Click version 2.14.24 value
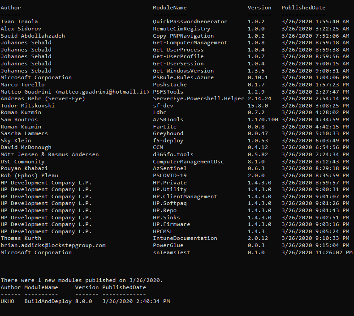This screenshot has width=354, height=316. click(259, 99)
